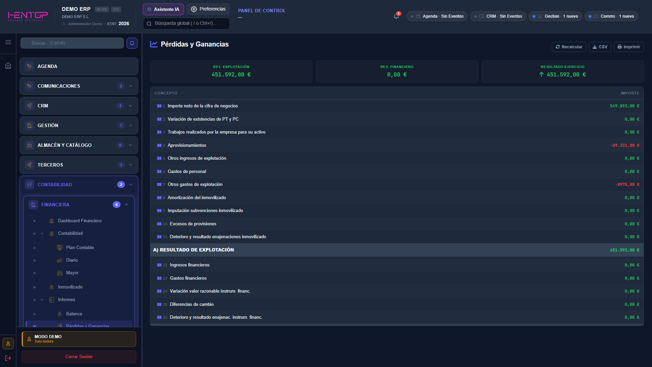Click the Comunicaciones module icon
The height and width of the screenshot is (367, 652).
point(30,86)
